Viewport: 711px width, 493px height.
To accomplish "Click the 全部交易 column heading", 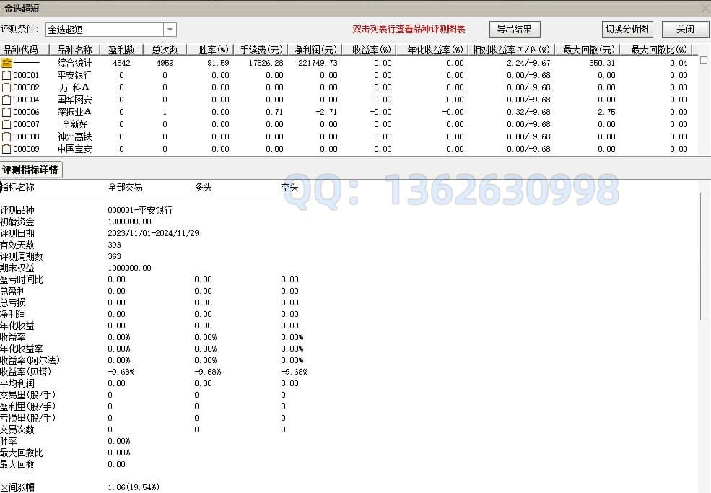I will coord(125,187).
